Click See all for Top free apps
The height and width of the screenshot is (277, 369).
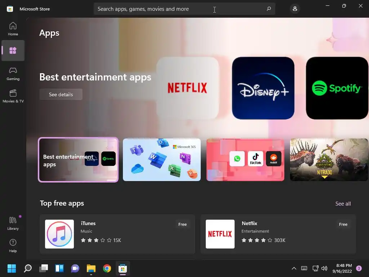pyautogui.click(x=343, y=203)
